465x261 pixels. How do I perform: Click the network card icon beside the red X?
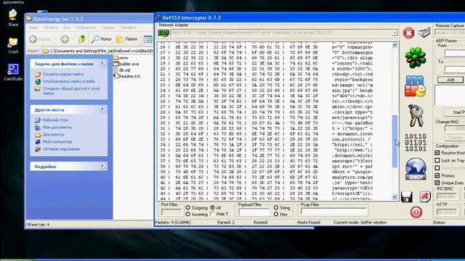(424, 32)
